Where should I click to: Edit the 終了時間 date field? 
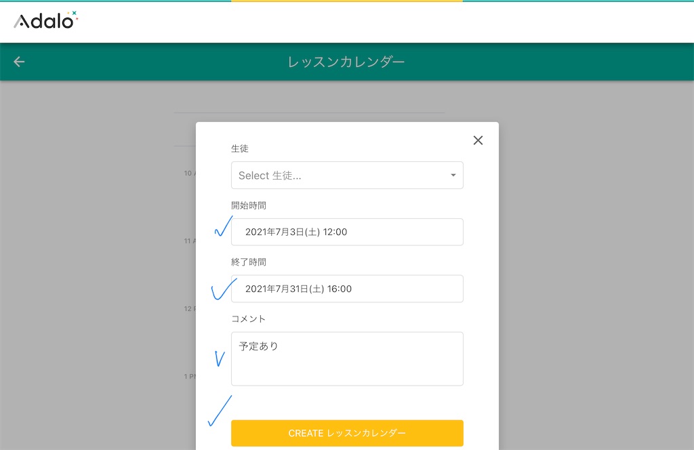347,289
